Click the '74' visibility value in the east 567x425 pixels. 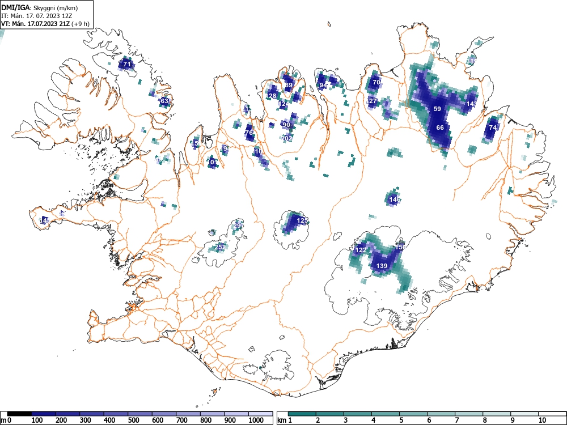coord(493,127)
